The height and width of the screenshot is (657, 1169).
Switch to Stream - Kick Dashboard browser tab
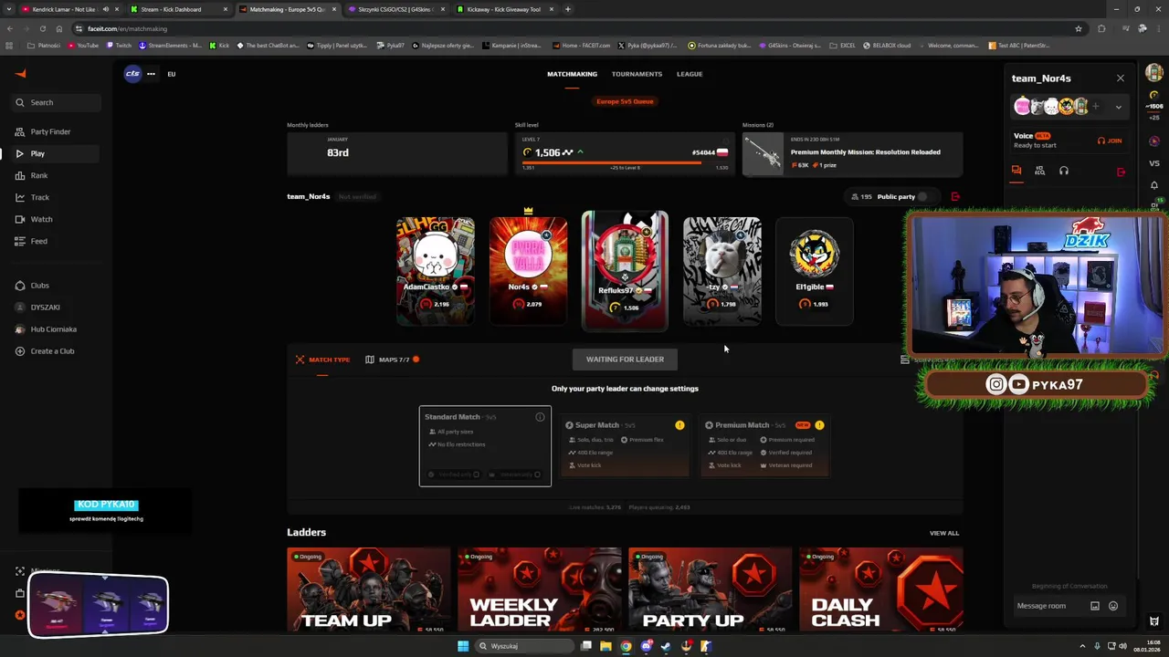point(177,9)
